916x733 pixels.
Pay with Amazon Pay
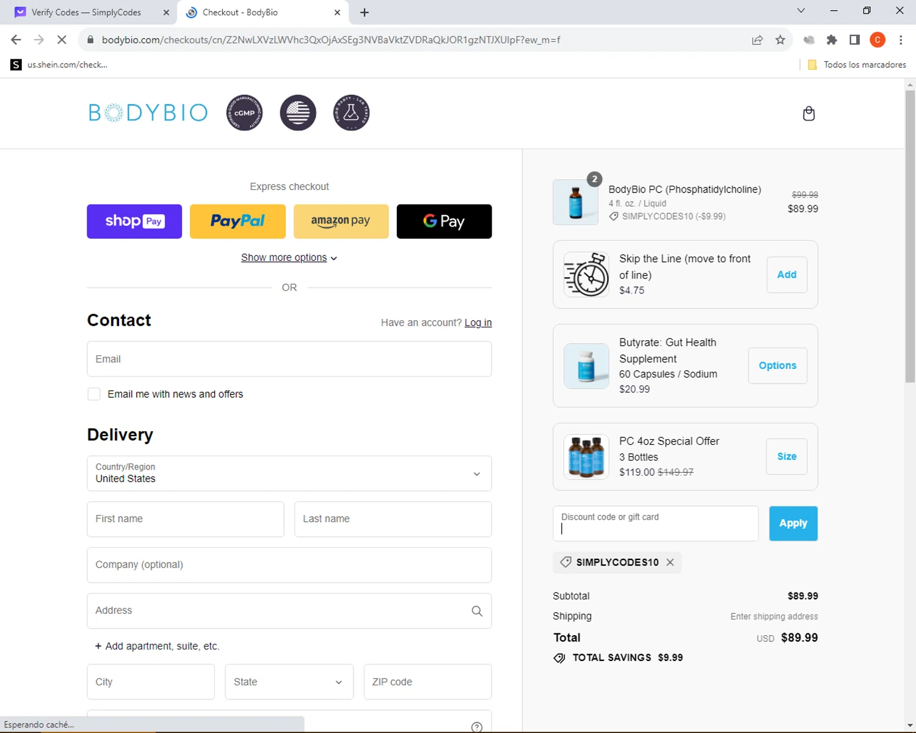pos(341,221)
